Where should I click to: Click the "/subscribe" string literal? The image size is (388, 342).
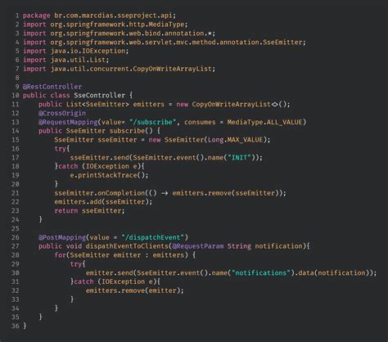[152, 122]
